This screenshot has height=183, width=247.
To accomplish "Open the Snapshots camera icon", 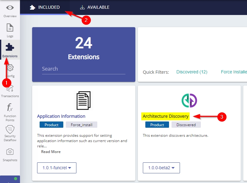I will tap(10, 152).
